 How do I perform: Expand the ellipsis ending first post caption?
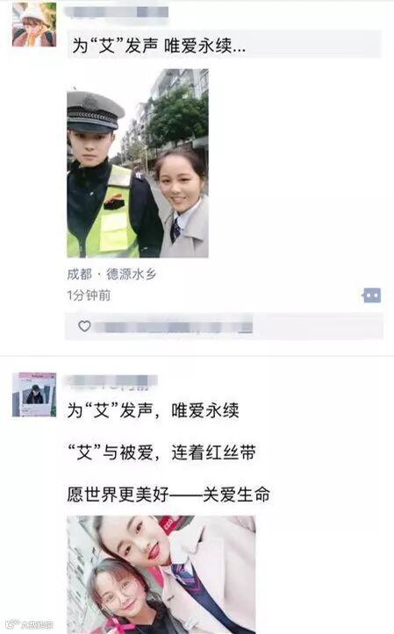pyautogui.click(x=239, y=46)
